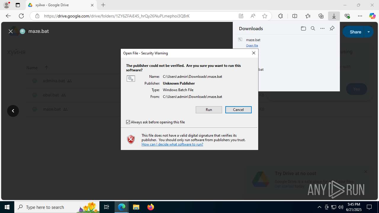The height and width of the screenshot is (213, 379).
Task: Open clock showing 5:45 PM
Action: (354, 207)
